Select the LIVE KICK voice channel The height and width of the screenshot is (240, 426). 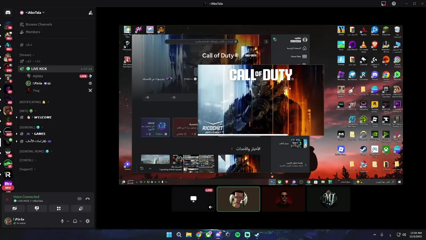(55, 69)
